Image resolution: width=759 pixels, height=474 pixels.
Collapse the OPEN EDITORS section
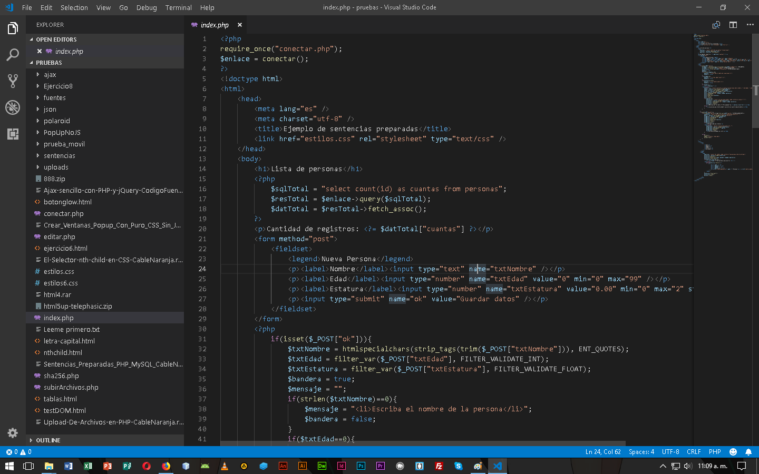(x=56, y=39)
